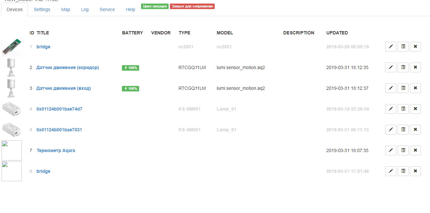Viewport: 430px width, 213px height.
Task: Open the bridge link for device 1
Action: tap(43, 47)
